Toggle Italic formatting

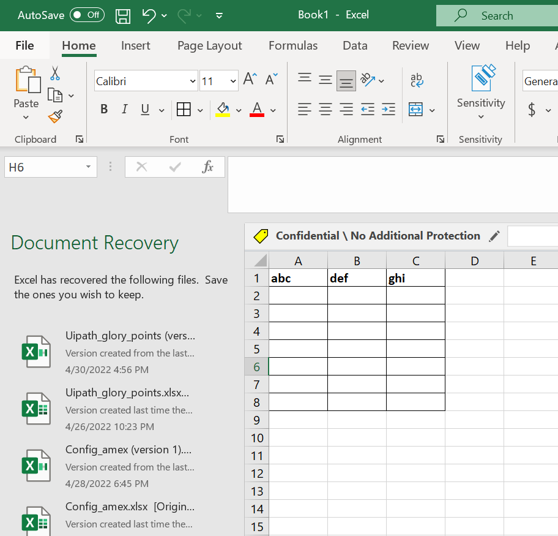[125, 110]
